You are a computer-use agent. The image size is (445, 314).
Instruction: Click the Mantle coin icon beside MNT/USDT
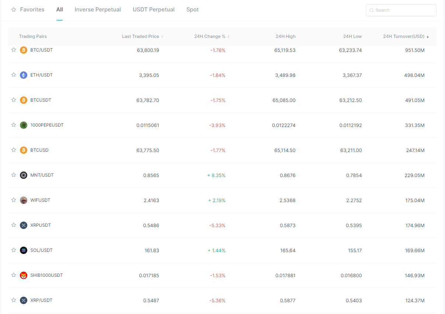point(24,175)
